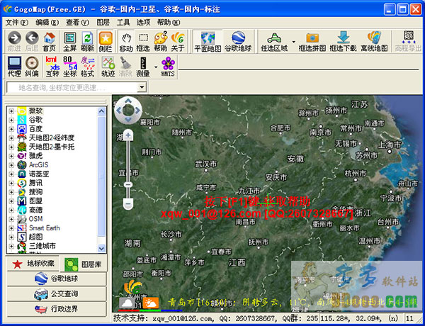Expand the 百度 tree node

pyautogui.click(x=11, y=129)
